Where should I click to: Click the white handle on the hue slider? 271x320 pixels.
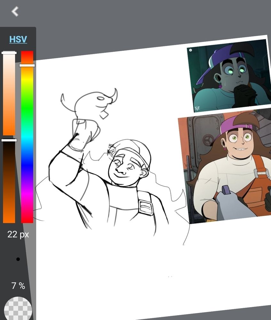pyautogui.click(x=27, y=66)
